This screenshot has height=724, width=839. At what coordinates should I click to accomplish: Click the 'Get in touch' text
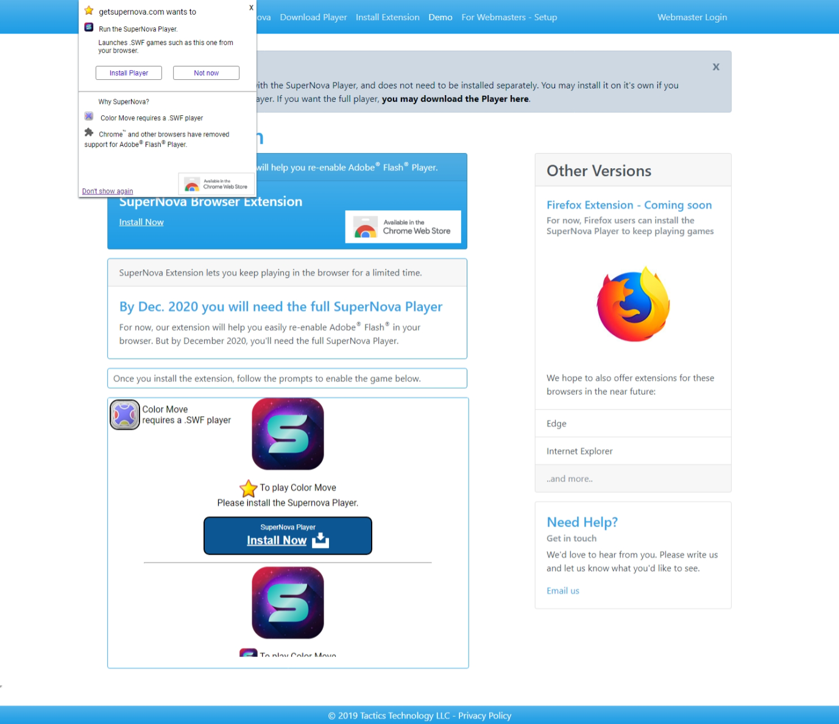(x=572, y=538)
